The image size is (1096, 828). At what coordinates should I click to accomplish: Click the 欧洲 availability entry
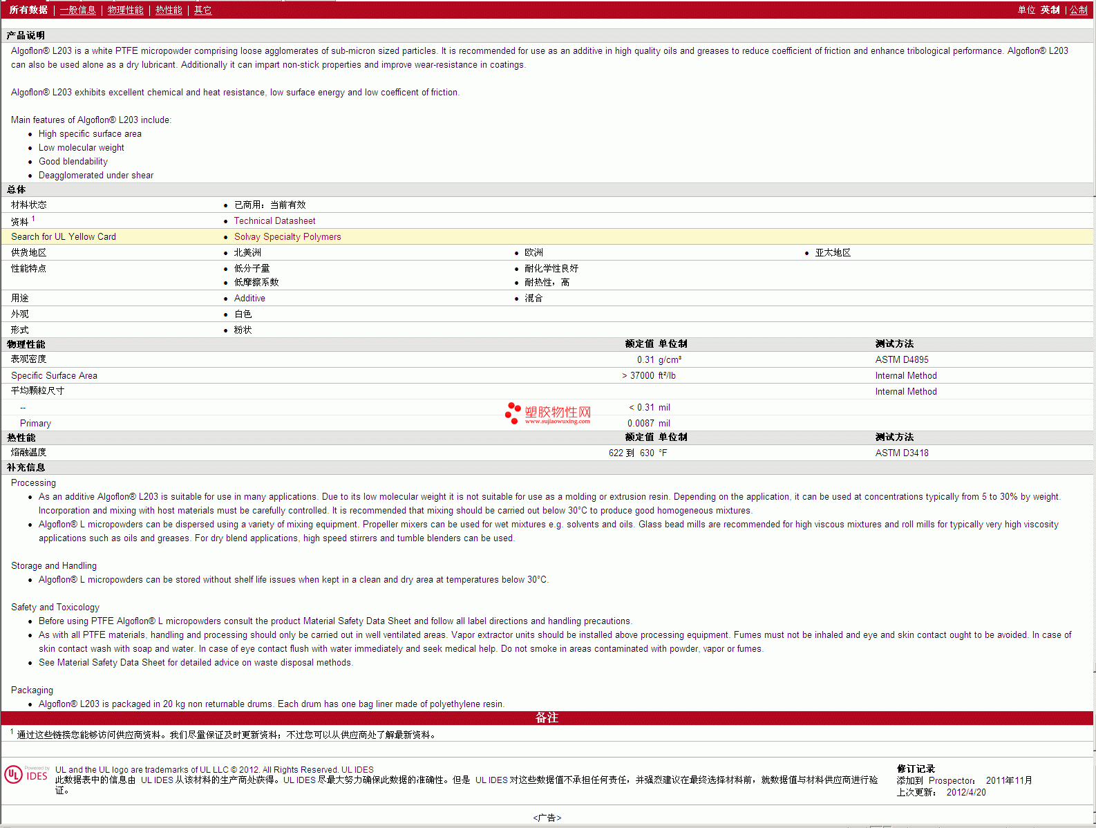tap(533, 252)
